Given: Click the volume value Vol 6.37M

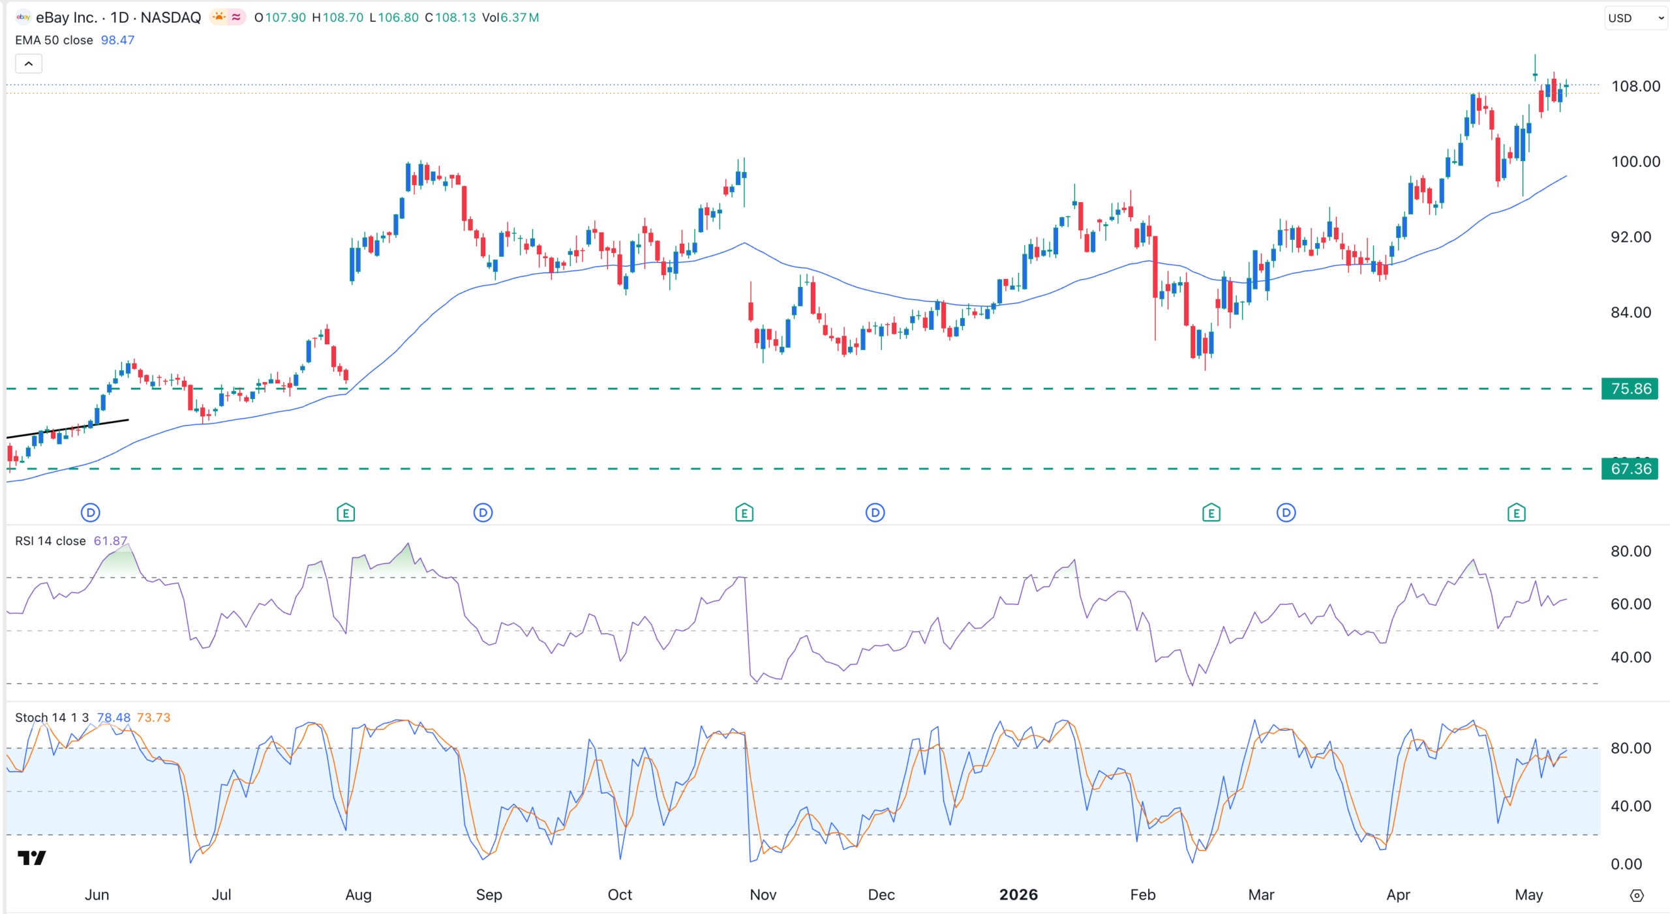Looking at the screenshot, I should 511,18.
